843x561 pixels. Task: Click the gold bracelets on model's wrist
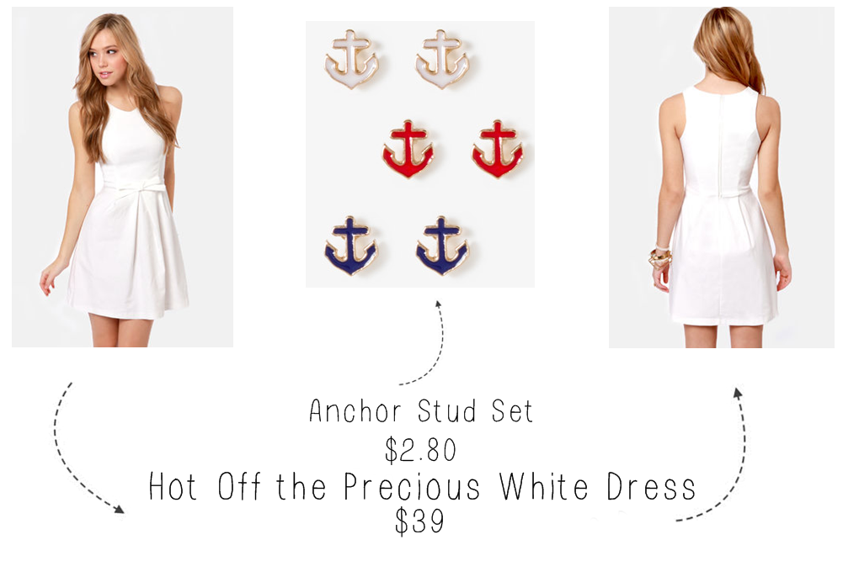[660, 257]
